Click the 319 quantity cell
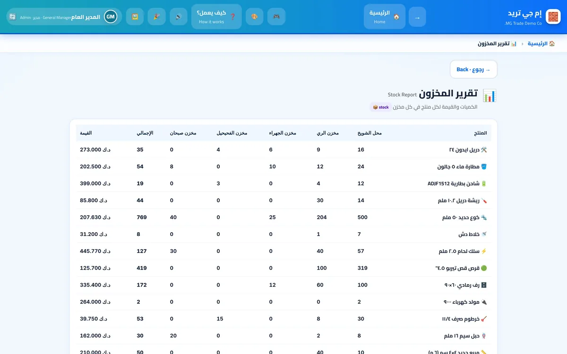 click(x=362, y=268)
